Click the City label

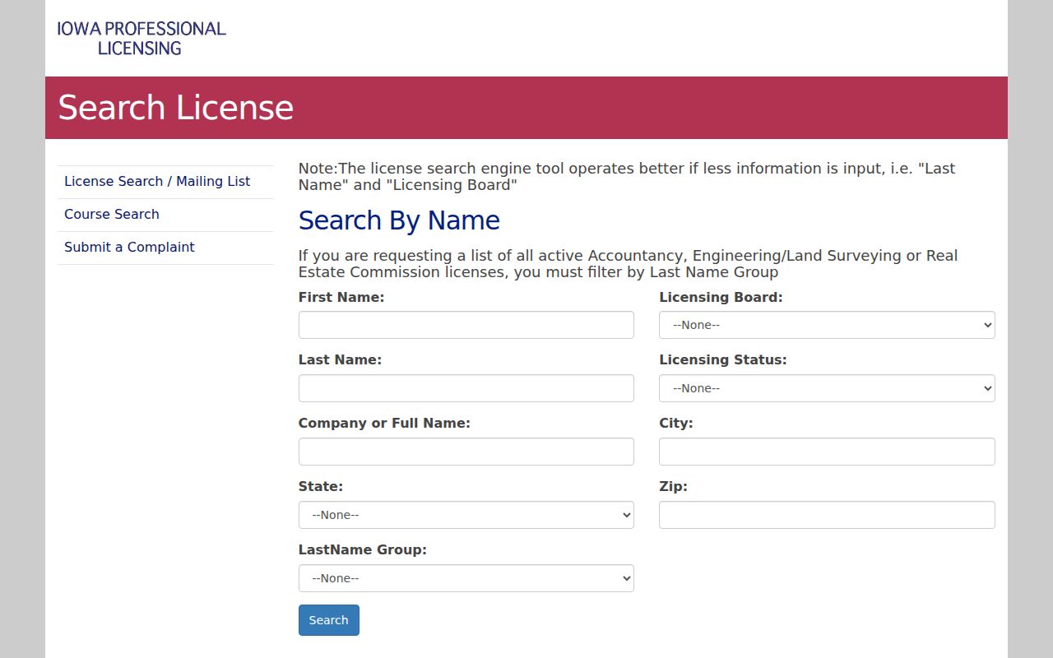676,423
